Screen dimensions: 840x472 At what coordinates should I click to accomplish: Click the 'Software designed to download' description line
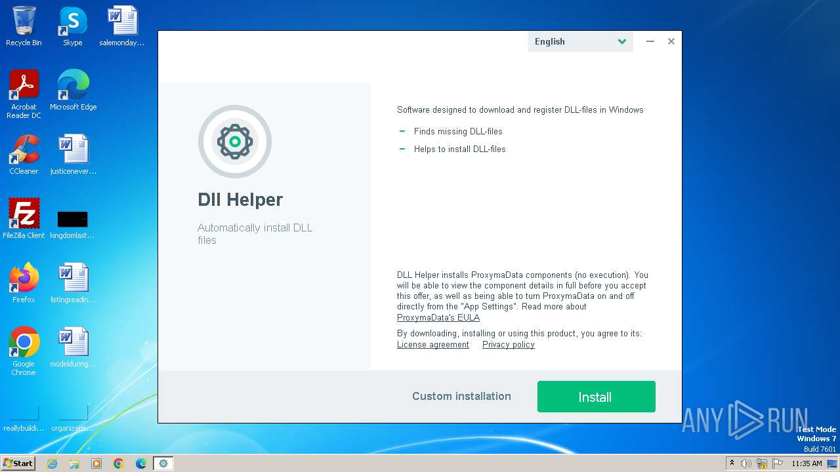click(x=520, y=109)
